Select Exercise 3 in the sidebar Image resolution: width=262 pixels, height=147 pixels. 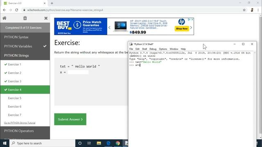[25, 81]
